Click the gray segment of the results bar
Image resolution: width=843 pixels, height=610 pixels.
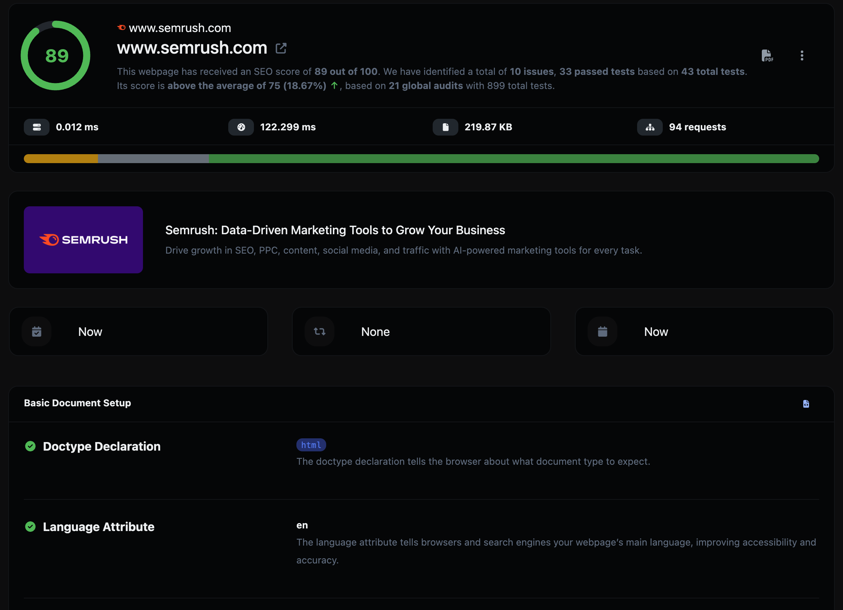tap(153, 159)
